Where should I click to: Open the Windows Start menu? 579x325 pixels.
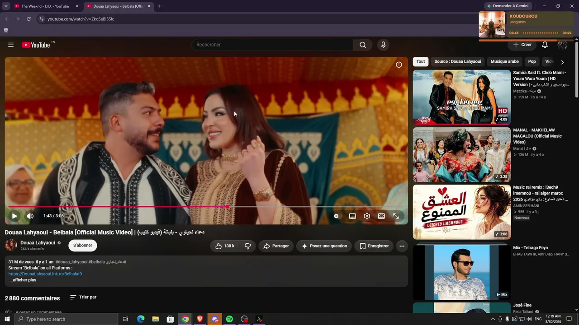(7, 319)
